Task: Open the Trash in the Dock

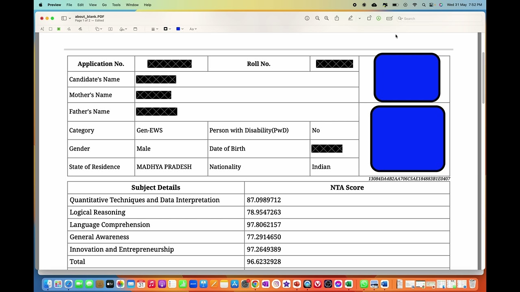Action: 472,284
